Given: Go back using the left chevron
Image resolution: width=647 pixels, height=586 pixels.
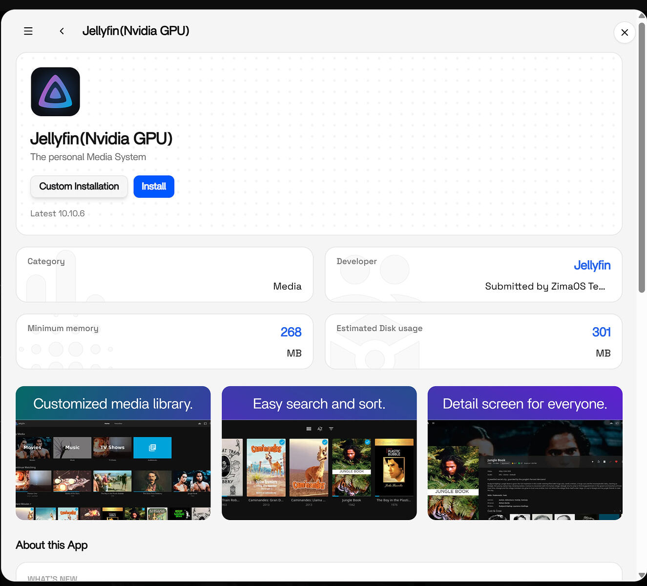Looking at the screenshot, I should tap(62, 31).
